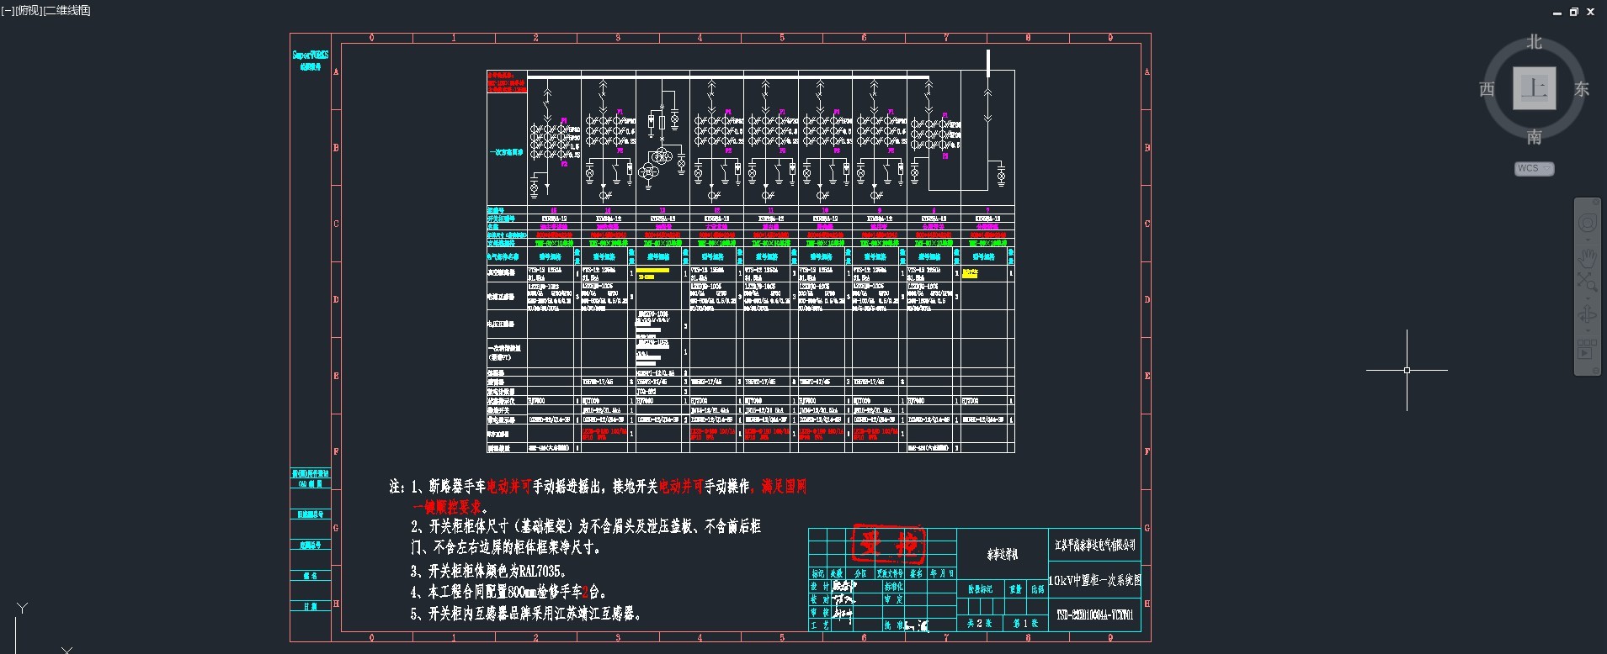Select the company name '江苏平高泰事达电气有限公司'

1095,545
